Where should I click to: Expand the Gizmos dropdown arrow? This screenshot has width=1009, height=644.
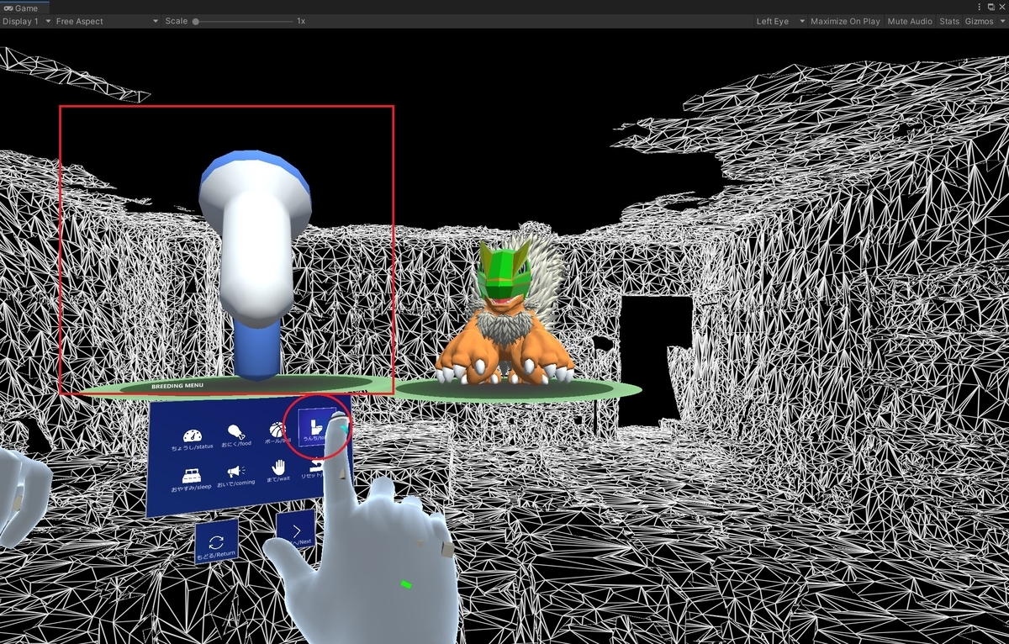[1001, 21]
